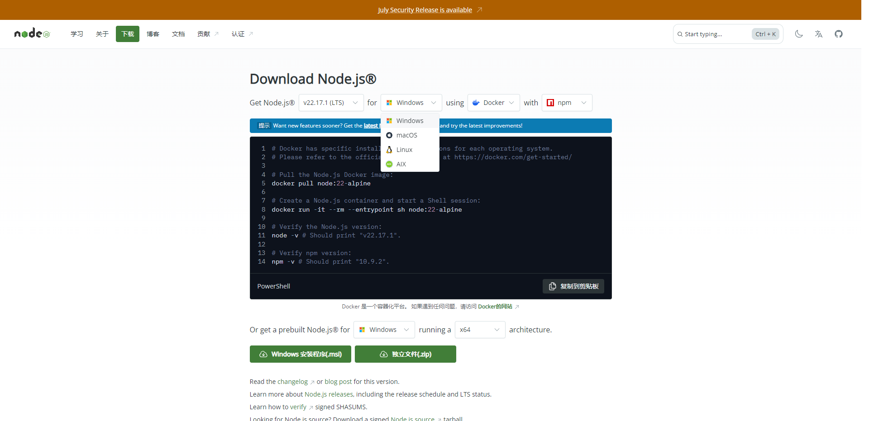869x421 pixels.
Task: Expand the npm package manager dropdown
Action: click(x=567, y=103)
